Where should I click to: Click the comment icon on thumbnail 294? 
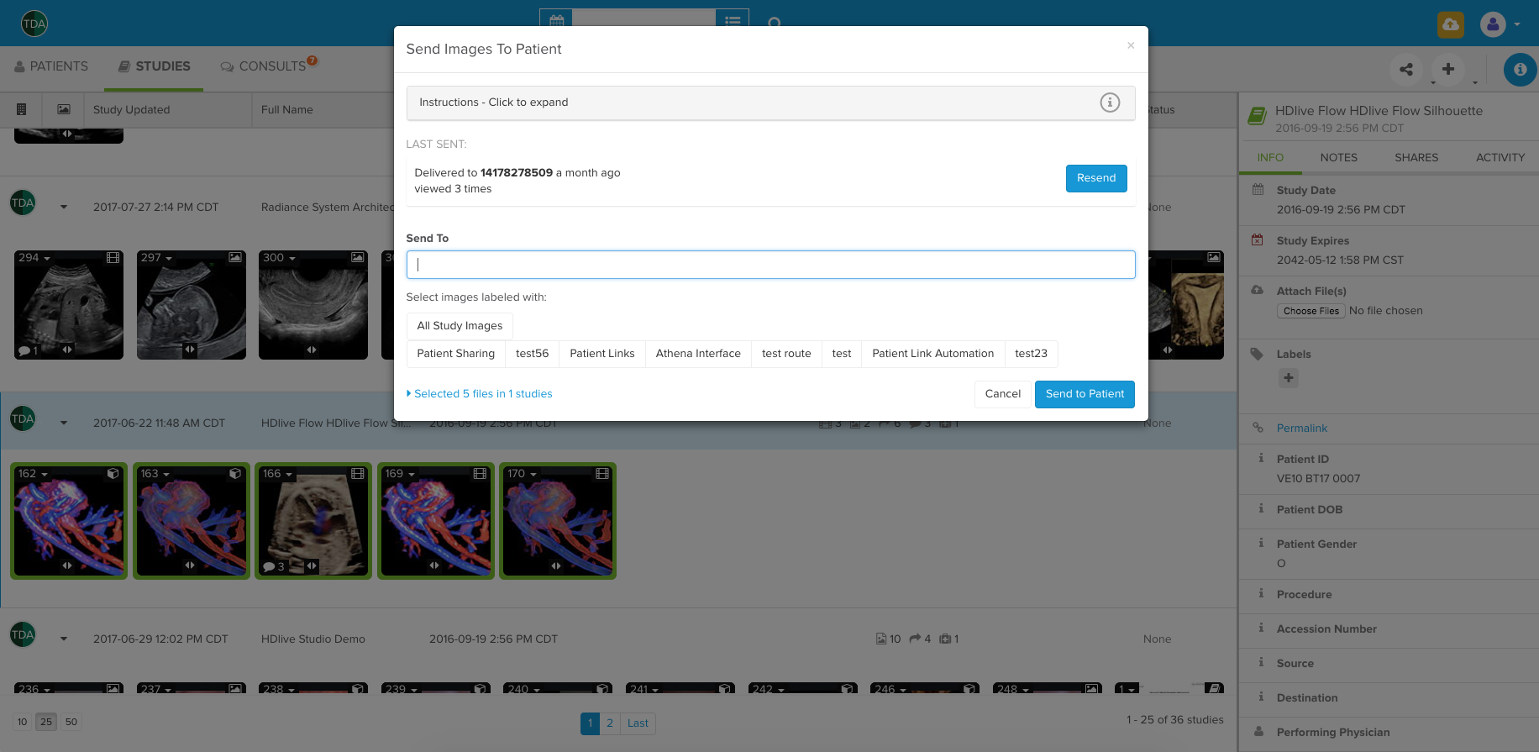pos(24,350)
